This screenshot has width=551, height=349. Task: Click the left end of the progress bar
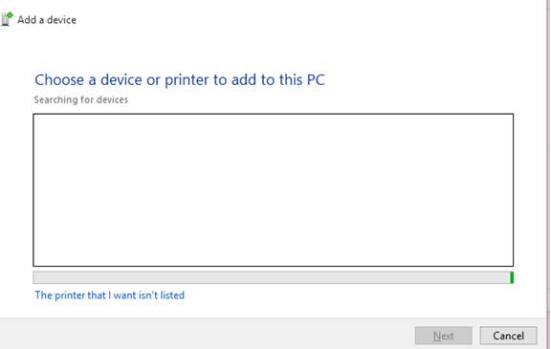coord(36,277)
